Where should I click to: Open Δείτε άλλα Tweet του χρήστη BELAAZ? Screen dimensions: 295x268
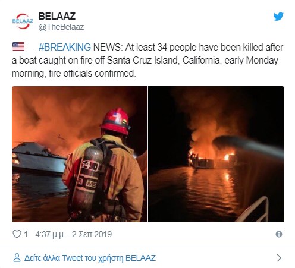(x=90, y=258)
